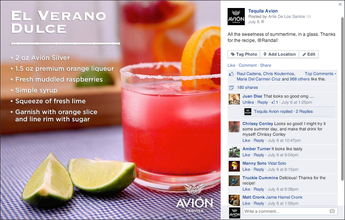345x220 pixels.
Task: Open the Top Comments sorting dropdown
Action: [321, 74]
